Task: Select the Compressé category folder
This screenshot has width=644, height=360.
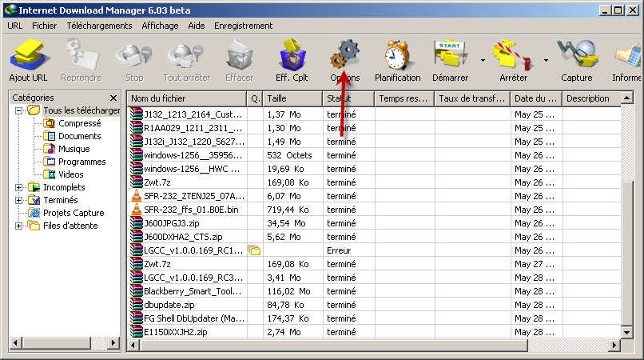Action: [x=72, y=123]
